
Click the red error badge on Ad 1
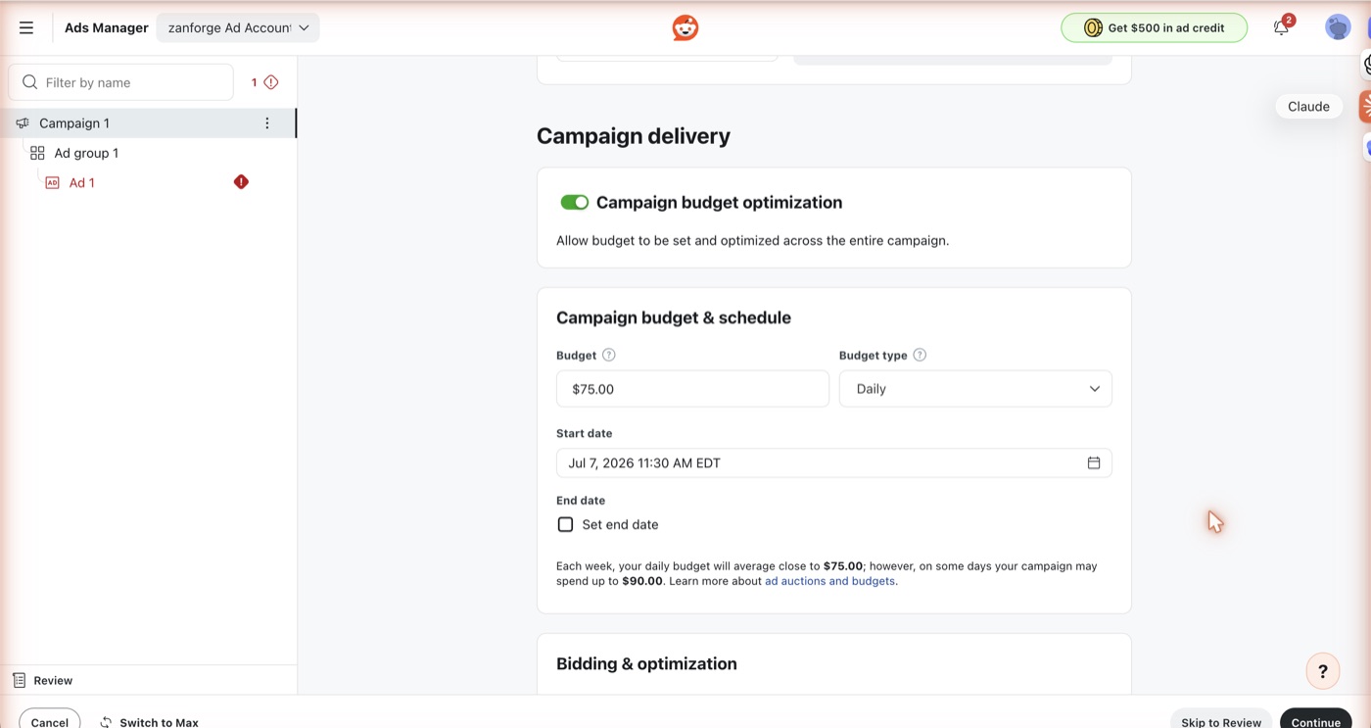[241, 182]
